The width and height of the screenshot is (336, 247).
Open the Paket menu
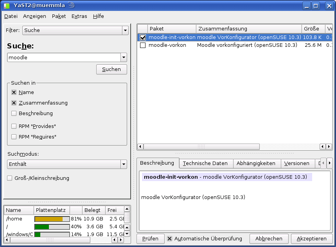pyautogui.click(x=59, y=16)
